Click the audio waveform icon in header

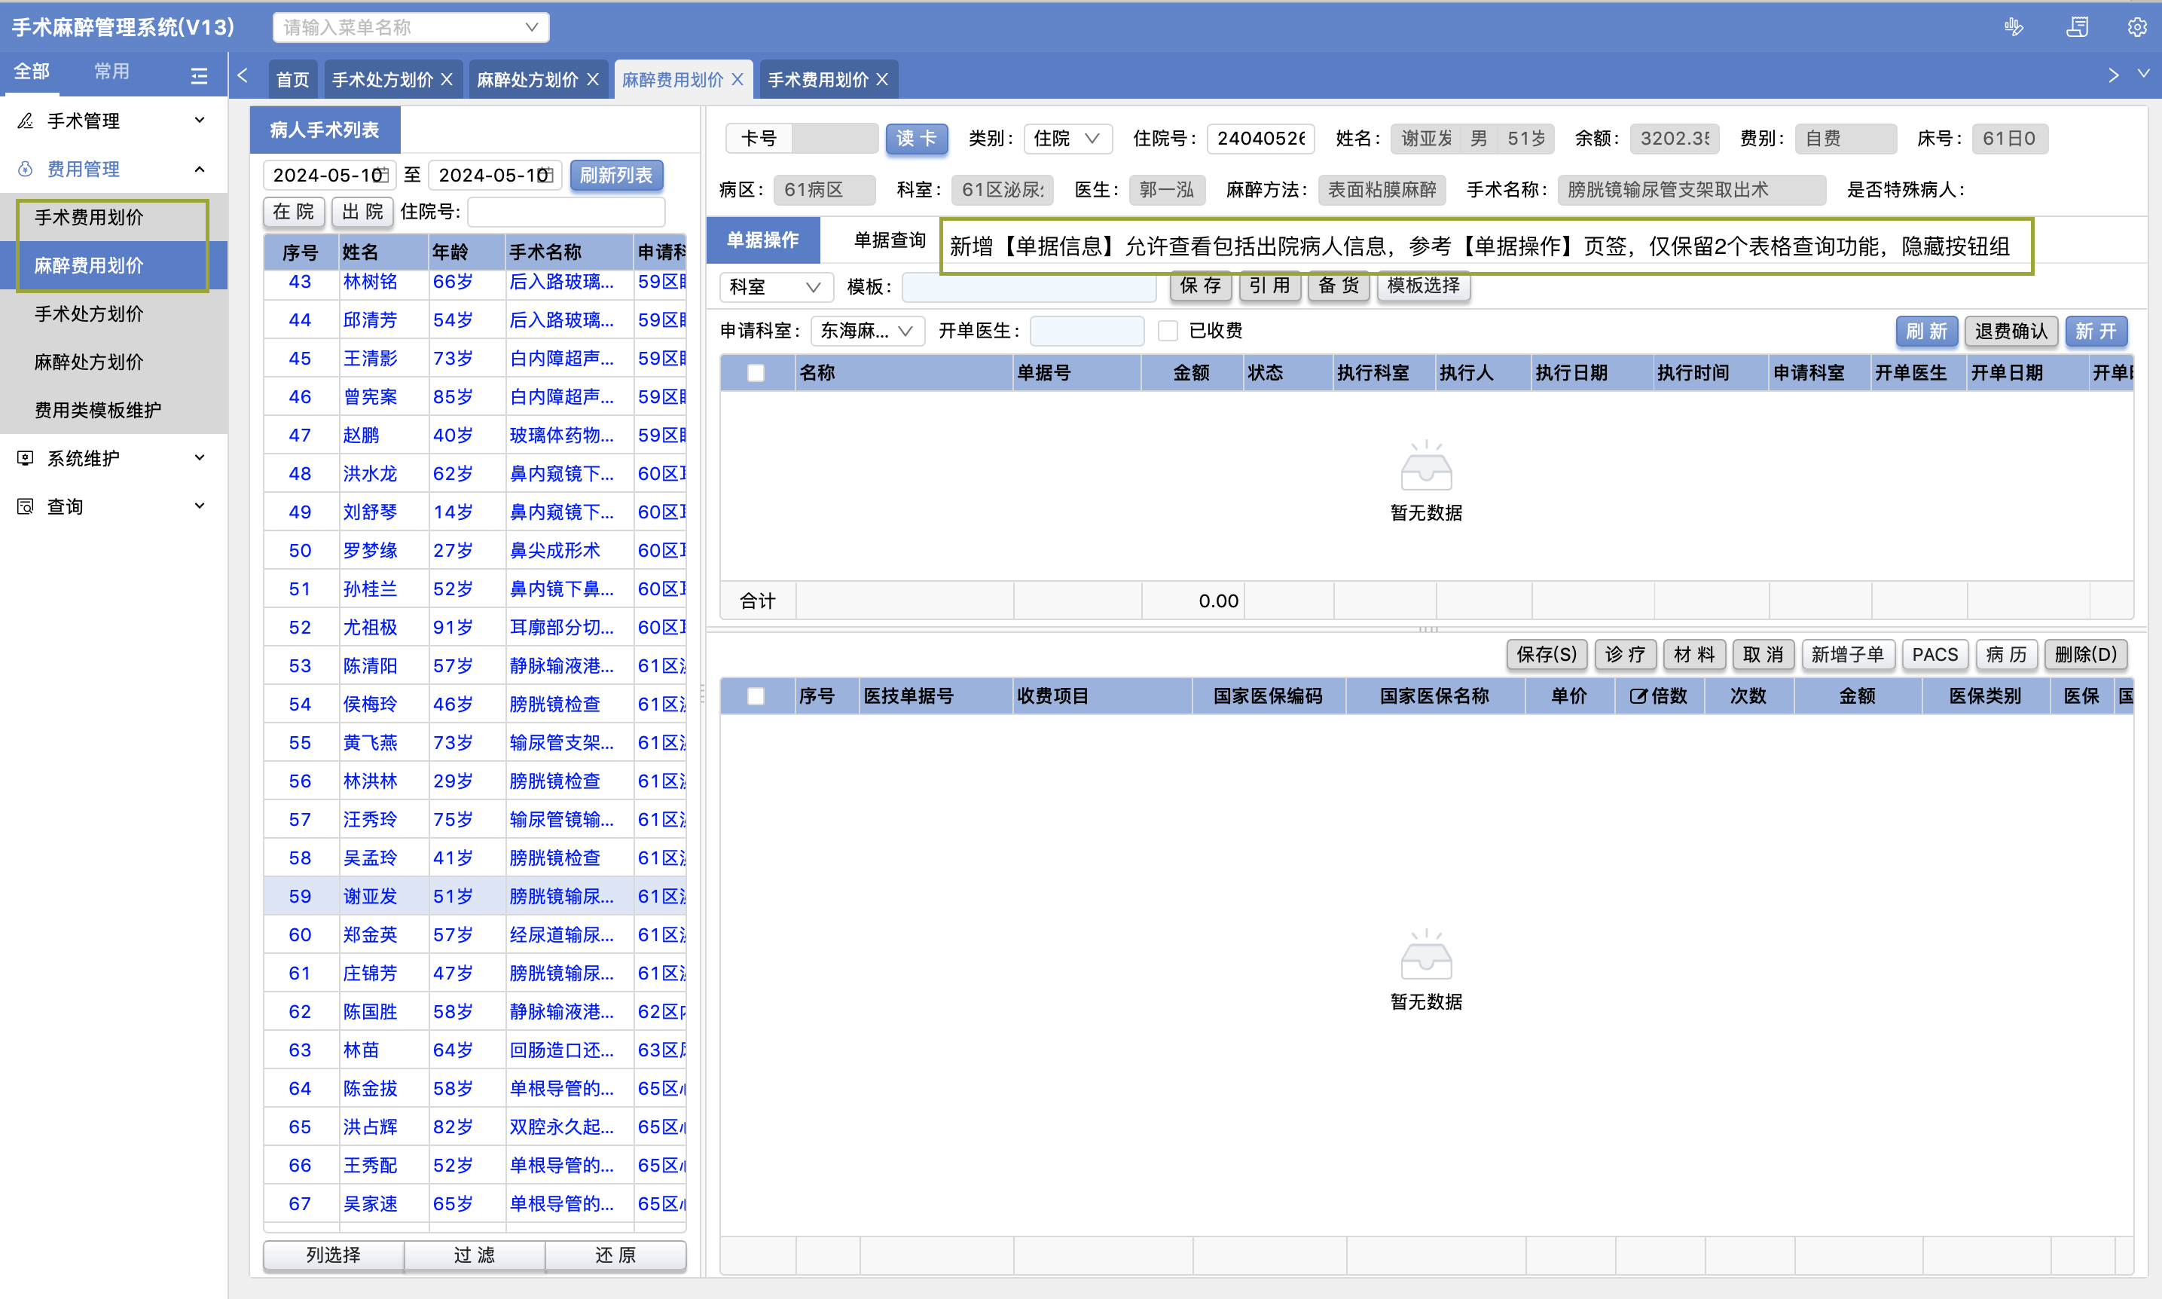[x=2014, y=27]
